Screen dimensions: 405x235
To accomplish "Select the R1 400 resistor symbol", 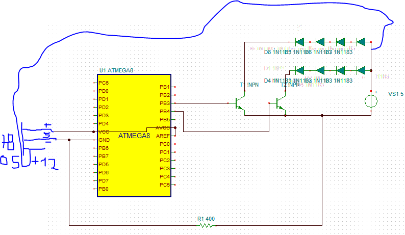I will click(206, 226).
